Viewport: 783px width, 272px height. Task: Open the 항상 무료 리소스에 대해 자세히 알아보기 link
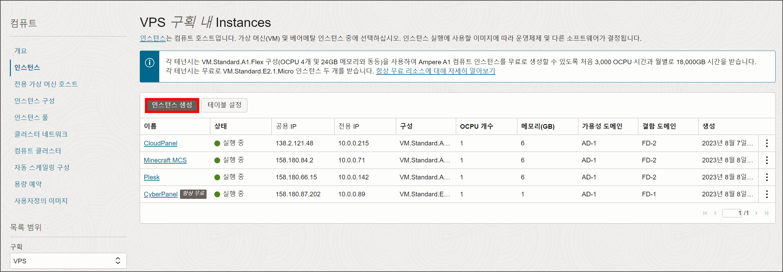coord(435,71)
